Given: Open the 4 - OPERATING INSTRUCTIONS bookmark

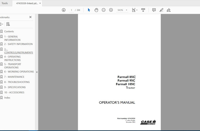Looking at the screenshot, I should point(12,58).
